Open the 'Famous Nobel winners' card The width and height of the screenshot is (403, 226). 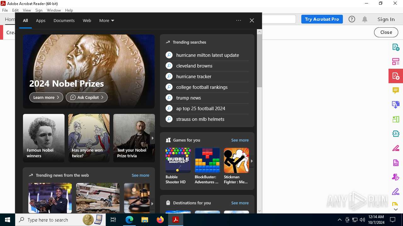44,138
